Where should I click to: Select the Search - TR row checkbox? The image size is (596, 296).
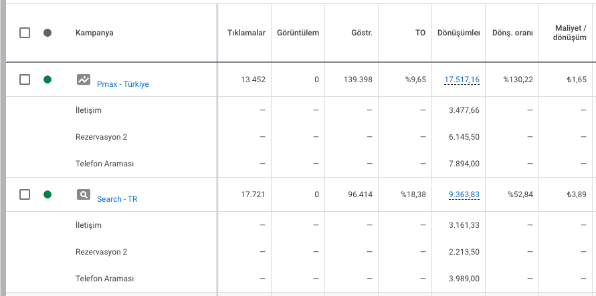25,194
